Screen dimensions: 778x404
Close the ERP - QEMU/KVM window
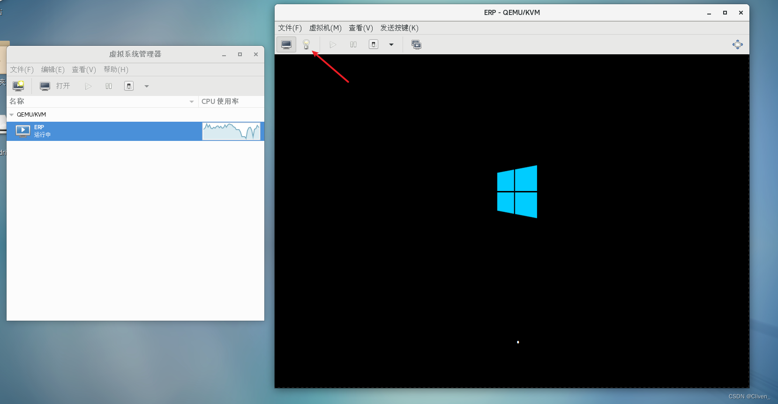pos(741,13)
